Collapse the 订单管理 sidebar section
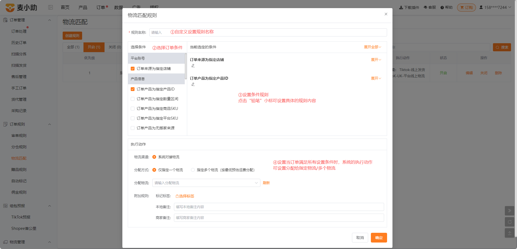517x249 pixels. [49, 20]
